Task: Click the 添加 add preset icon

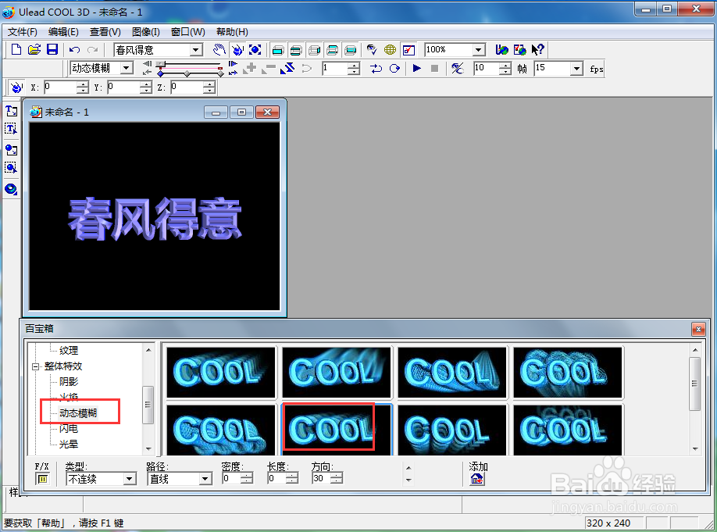Action: [x=477, y=479]
